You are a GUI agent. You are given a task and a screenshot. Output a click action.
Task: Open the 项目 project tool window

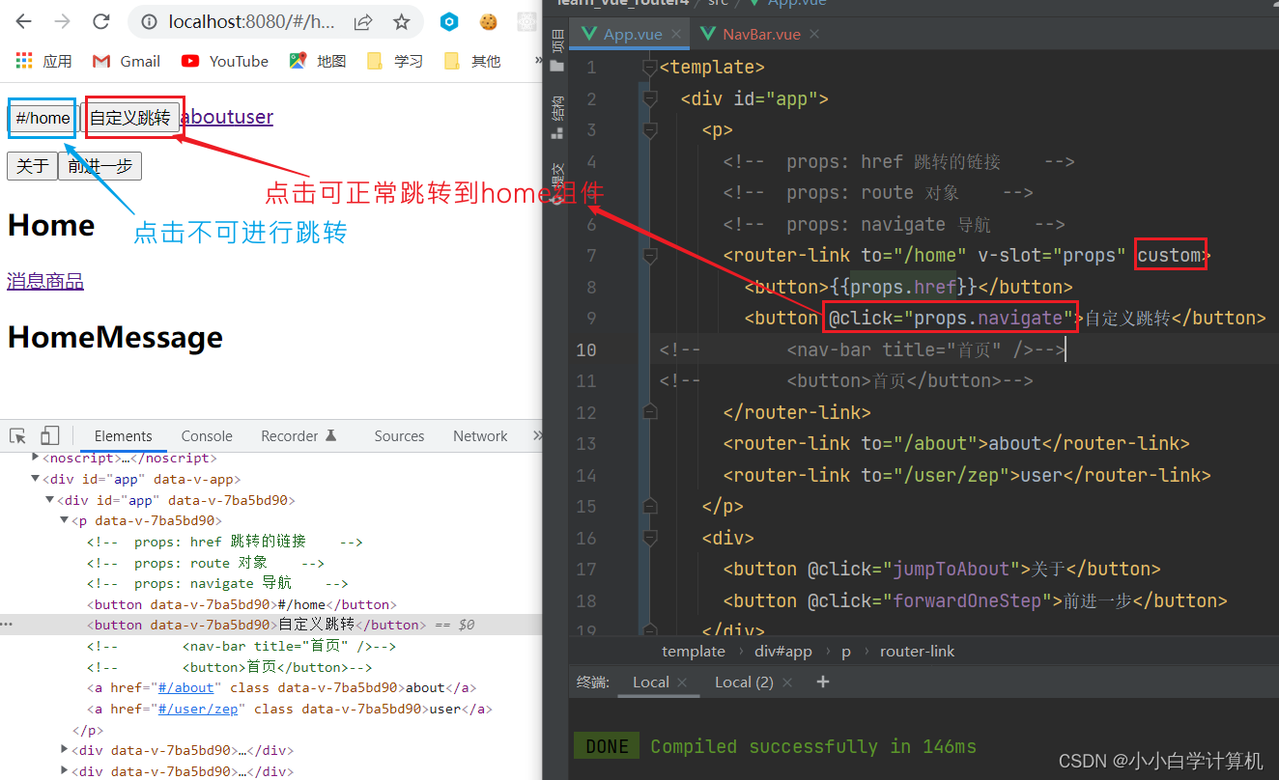click(556, 48)
